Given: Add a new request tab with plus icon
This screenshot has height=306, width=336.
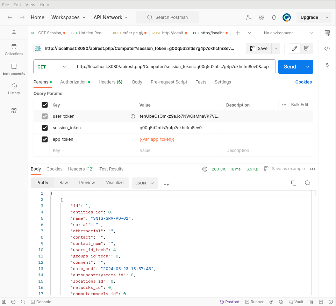Looking at the screenshot, I should 238,33.
